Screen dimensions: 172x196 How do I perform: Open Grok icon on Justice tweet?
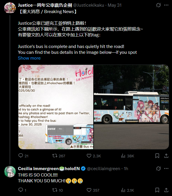158,5
